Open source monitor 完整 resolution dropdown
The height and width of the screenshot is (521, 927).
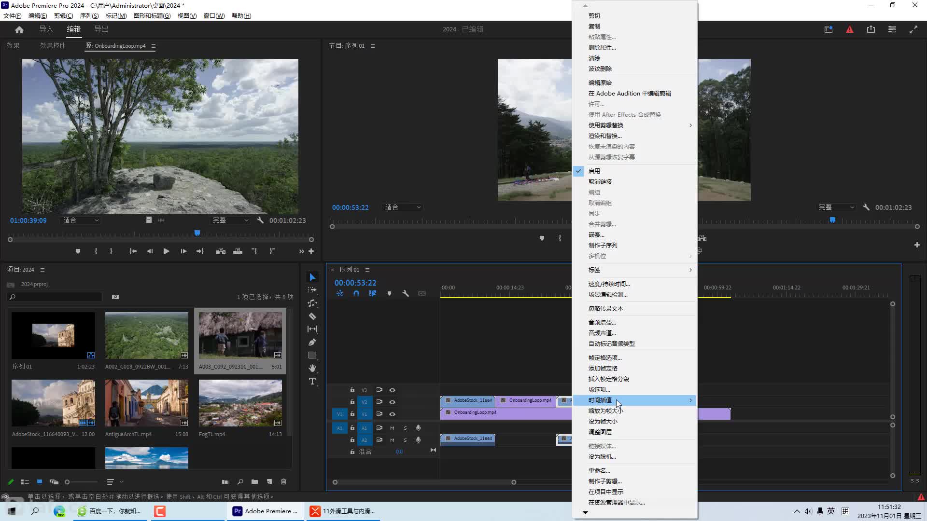[x=230, y=220]
